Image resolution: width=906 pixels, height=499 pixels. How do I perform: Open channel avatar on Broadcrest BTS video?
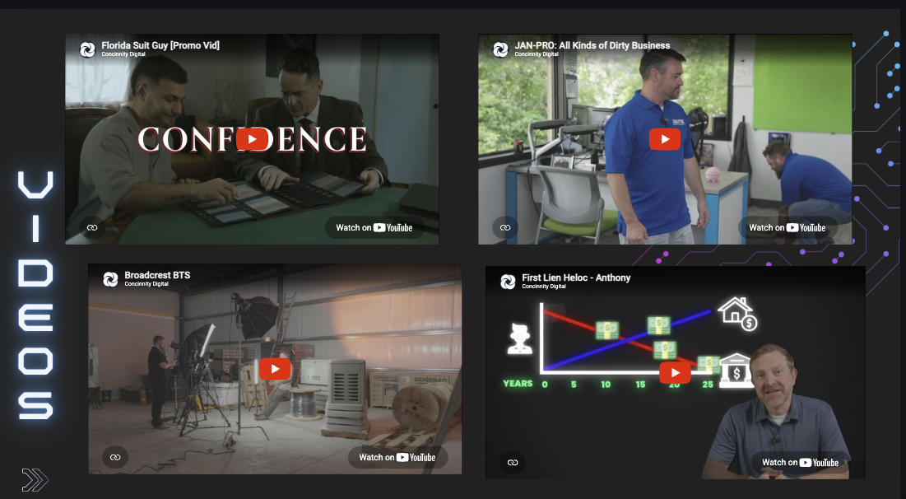click(110, 279)
